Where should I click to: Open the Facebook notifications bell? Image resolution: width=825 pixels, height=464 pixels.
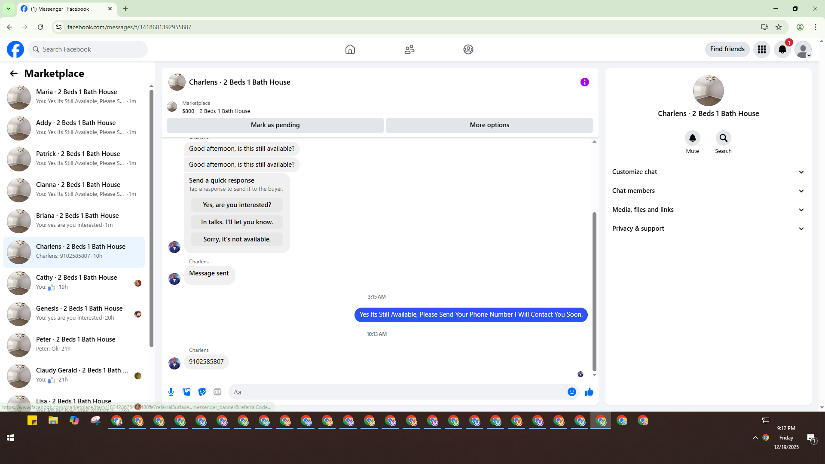pyautogui.click(x=782, y=49)
